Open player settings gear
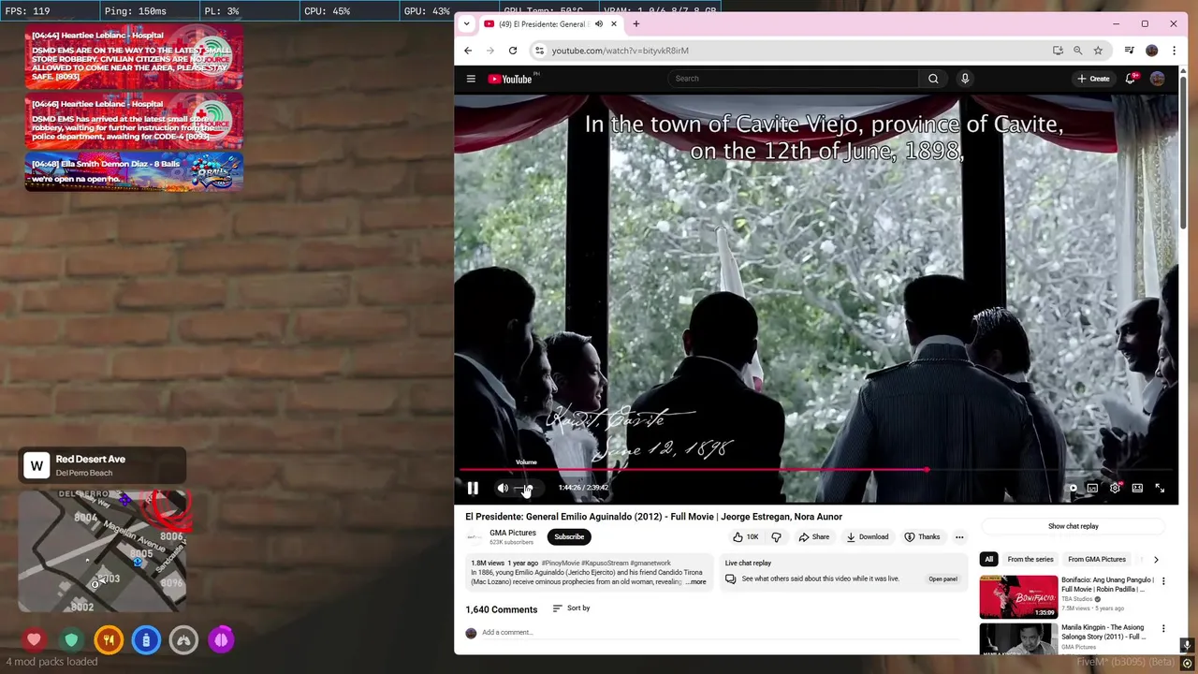 [x=1115, y=488]
